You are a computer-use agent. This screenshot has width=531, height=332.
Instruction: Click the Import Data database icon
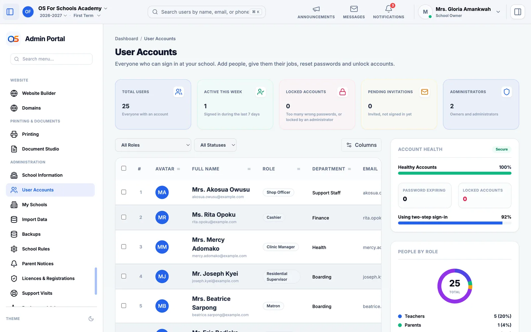pos(14,219)
